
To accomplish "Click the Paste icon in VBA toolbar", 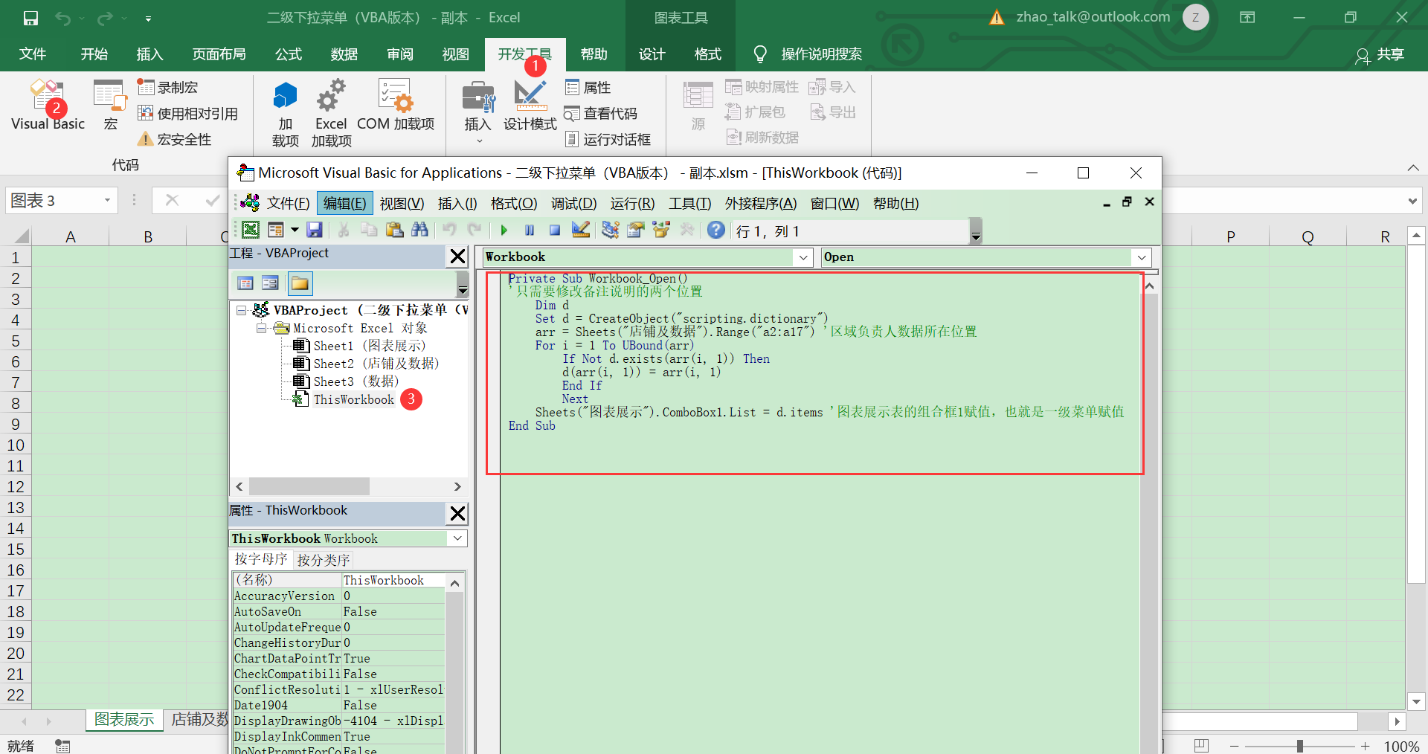I will 394,231.
